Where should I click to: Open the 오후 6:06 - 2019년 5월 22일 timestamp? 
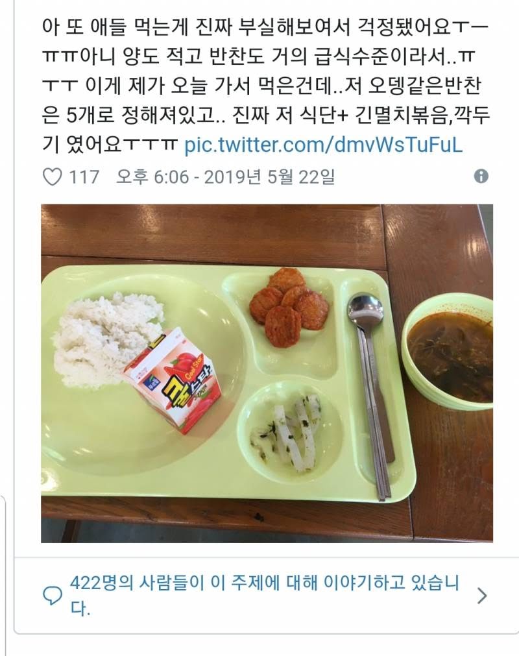pyautogui.click(x=225, y=176)
